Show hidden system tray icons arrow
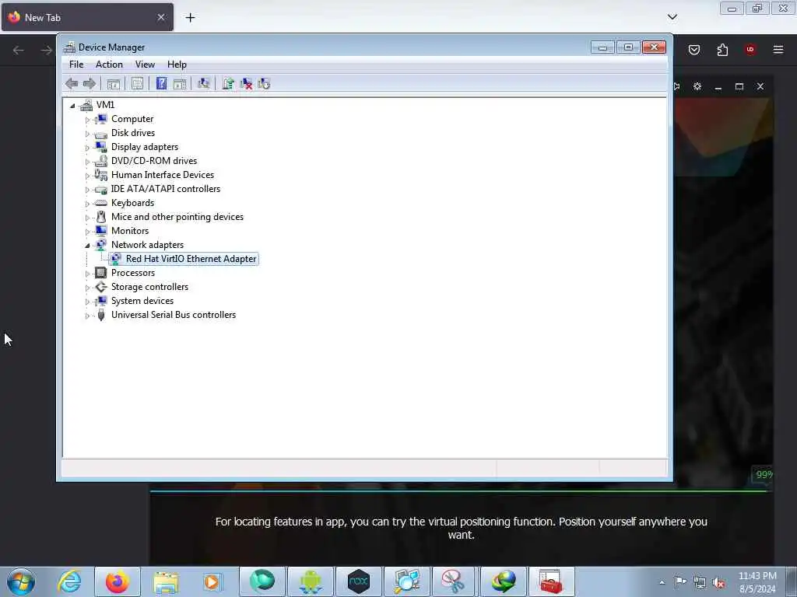 pyautogui.click(x=662, y=582)
